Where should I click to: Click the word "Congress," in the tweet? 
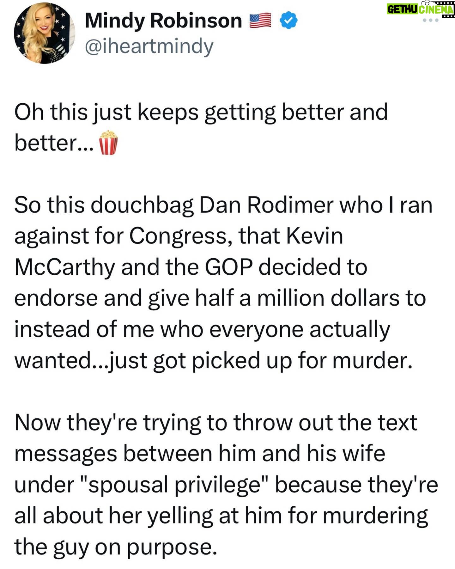pyautogui.click(x=181, y=237)
